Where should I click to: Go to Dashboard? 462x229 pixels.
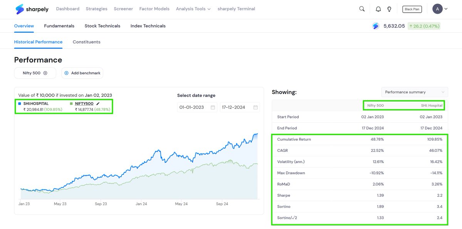pos(68,9)
